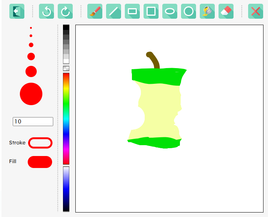Choose the smallest brush size dot
268x217 pixels.
point(31,28)
